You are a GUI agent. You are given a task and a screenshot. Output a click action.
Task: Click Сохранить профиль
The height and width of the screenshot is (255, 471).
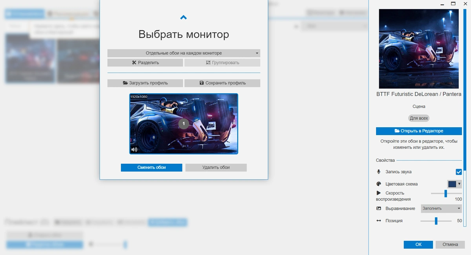(222, 83)
